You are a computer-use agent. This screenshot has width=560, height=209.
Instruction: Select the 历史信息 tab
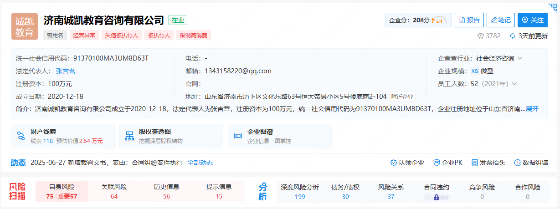pos(166,191)
